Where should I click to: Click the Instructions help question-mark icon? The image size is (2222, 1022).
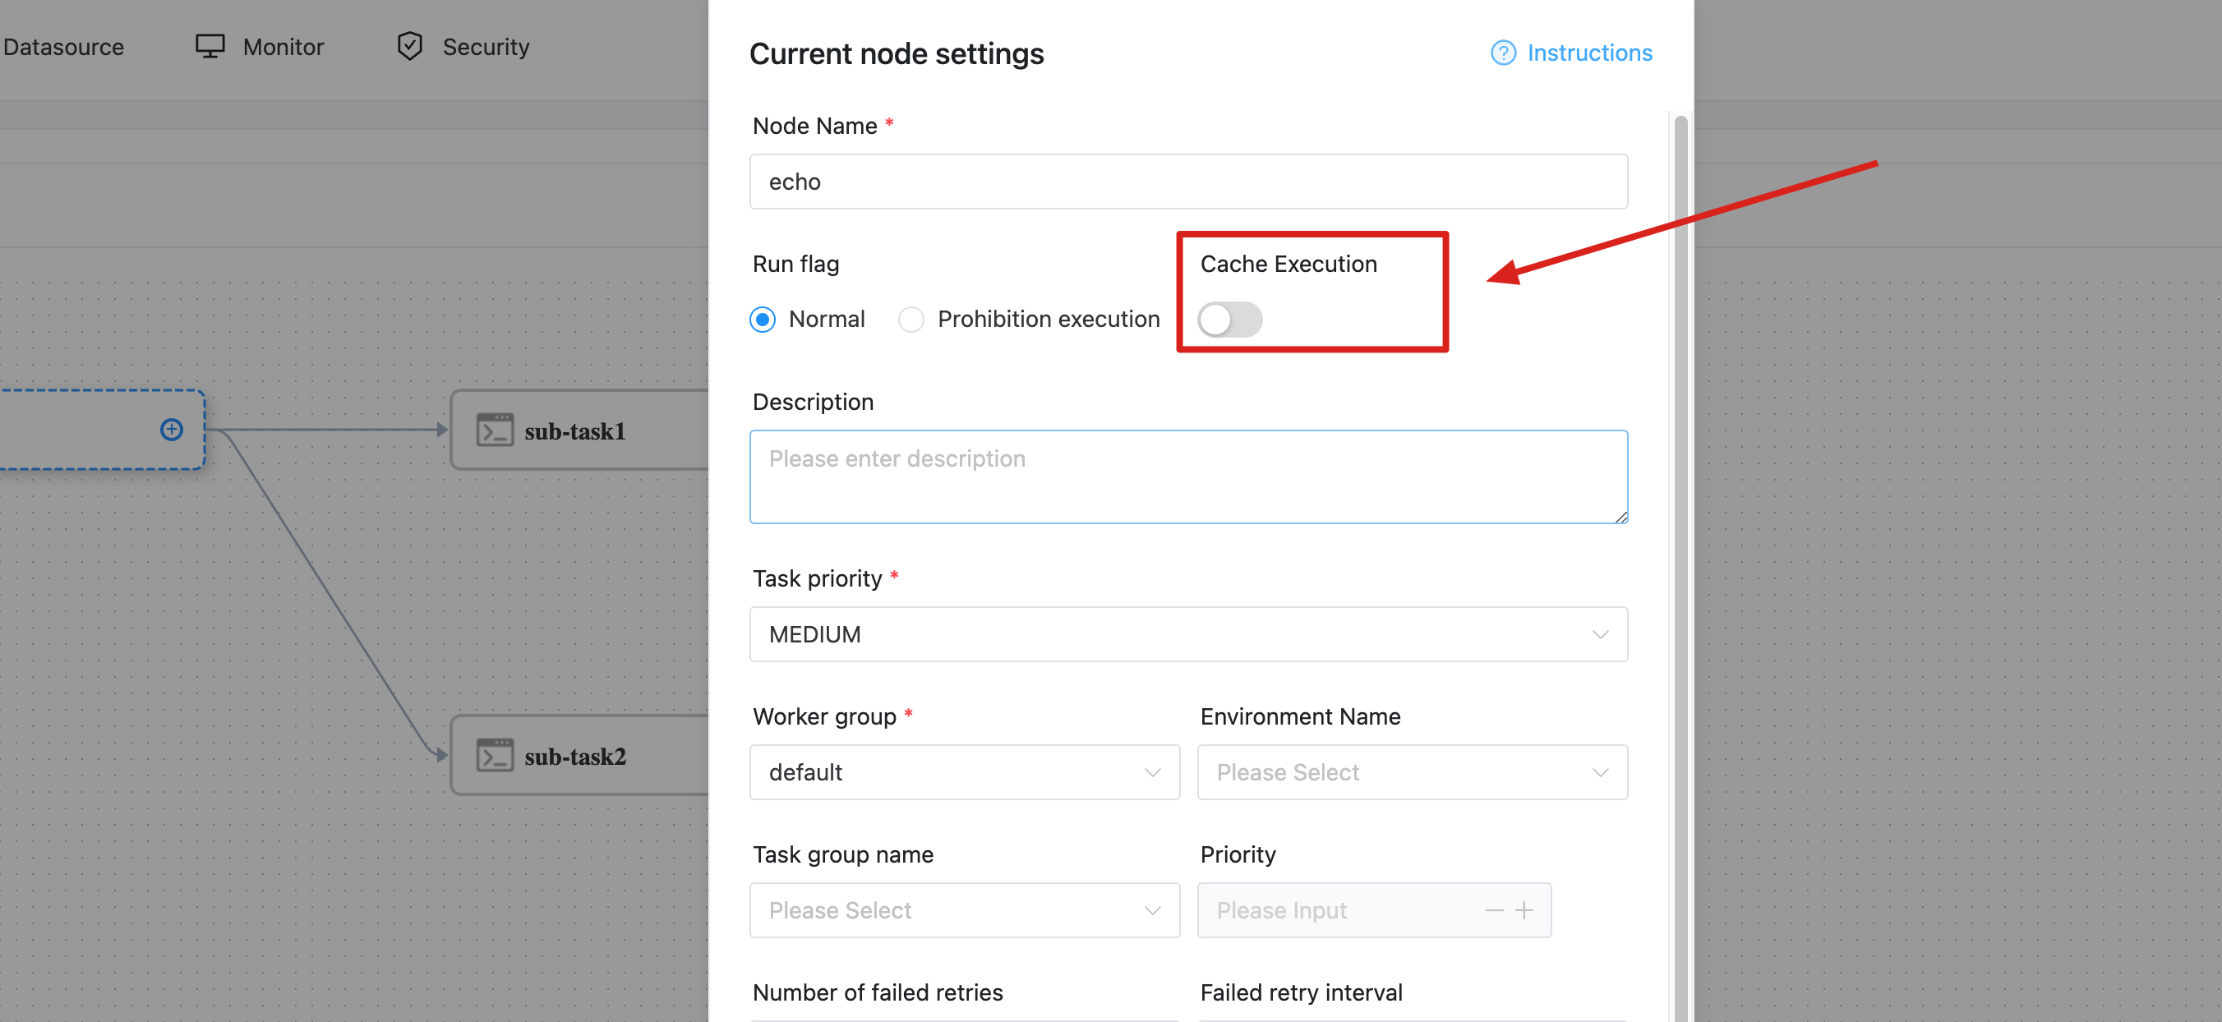coord(1503,53)
